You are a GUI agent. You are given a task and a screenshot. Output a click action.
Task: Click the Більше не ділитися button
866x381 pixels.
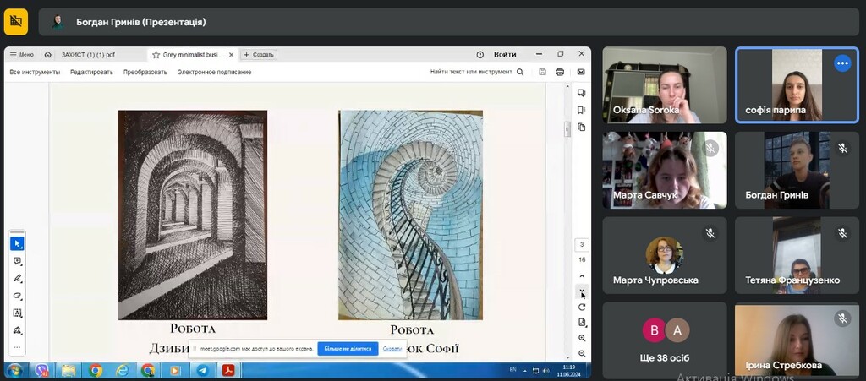[x=348, y=348]
